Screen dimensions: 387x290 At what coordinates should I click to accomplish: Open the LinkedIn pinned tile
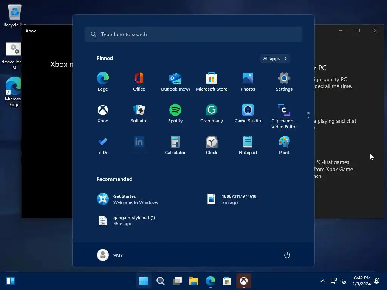pyautogui.click(x=139, y=142)
